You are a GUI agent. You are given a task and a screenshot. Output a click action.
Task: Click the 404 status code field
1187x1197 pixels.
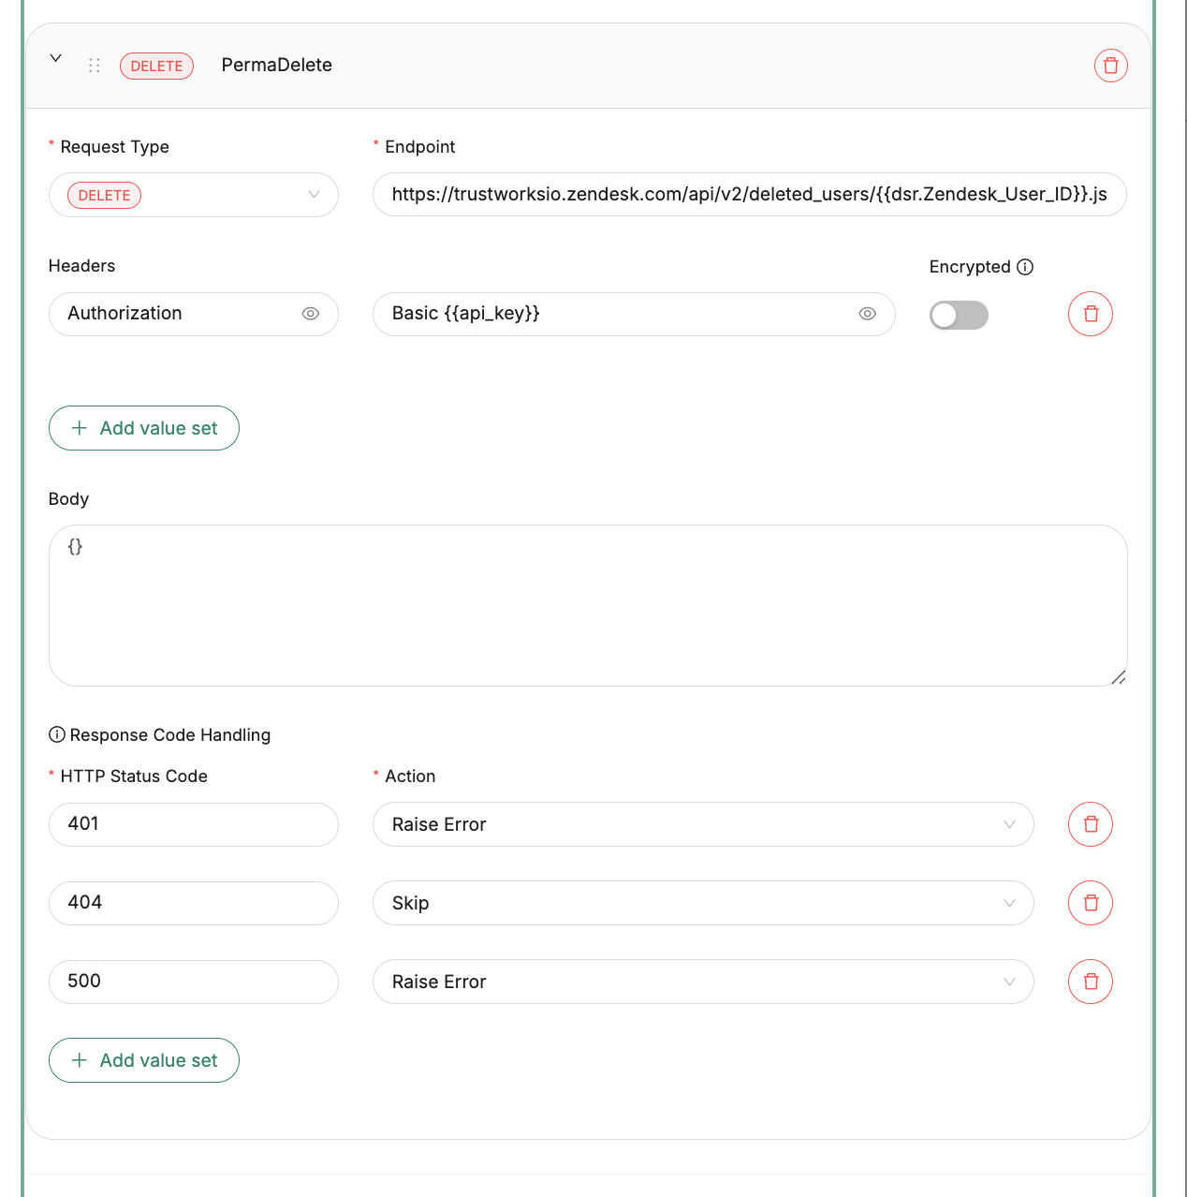(x=194, y=903)
